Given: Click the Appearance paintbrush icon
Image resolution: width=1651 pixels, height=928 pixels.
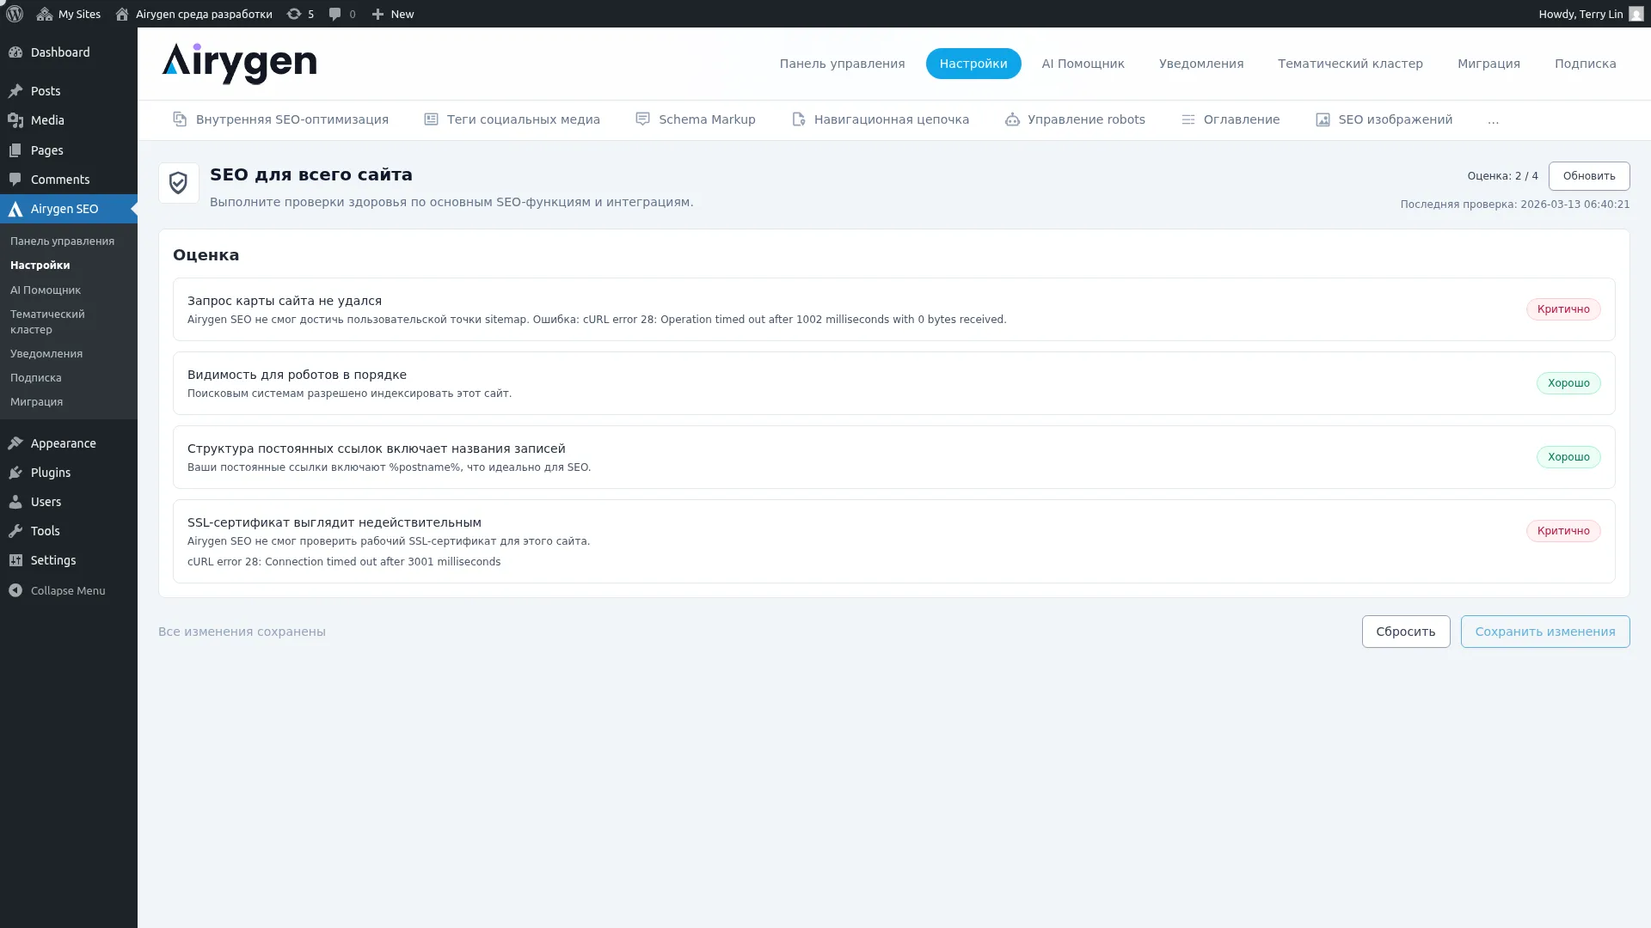Looking at the screenshot, I should [x=15, y=443].
